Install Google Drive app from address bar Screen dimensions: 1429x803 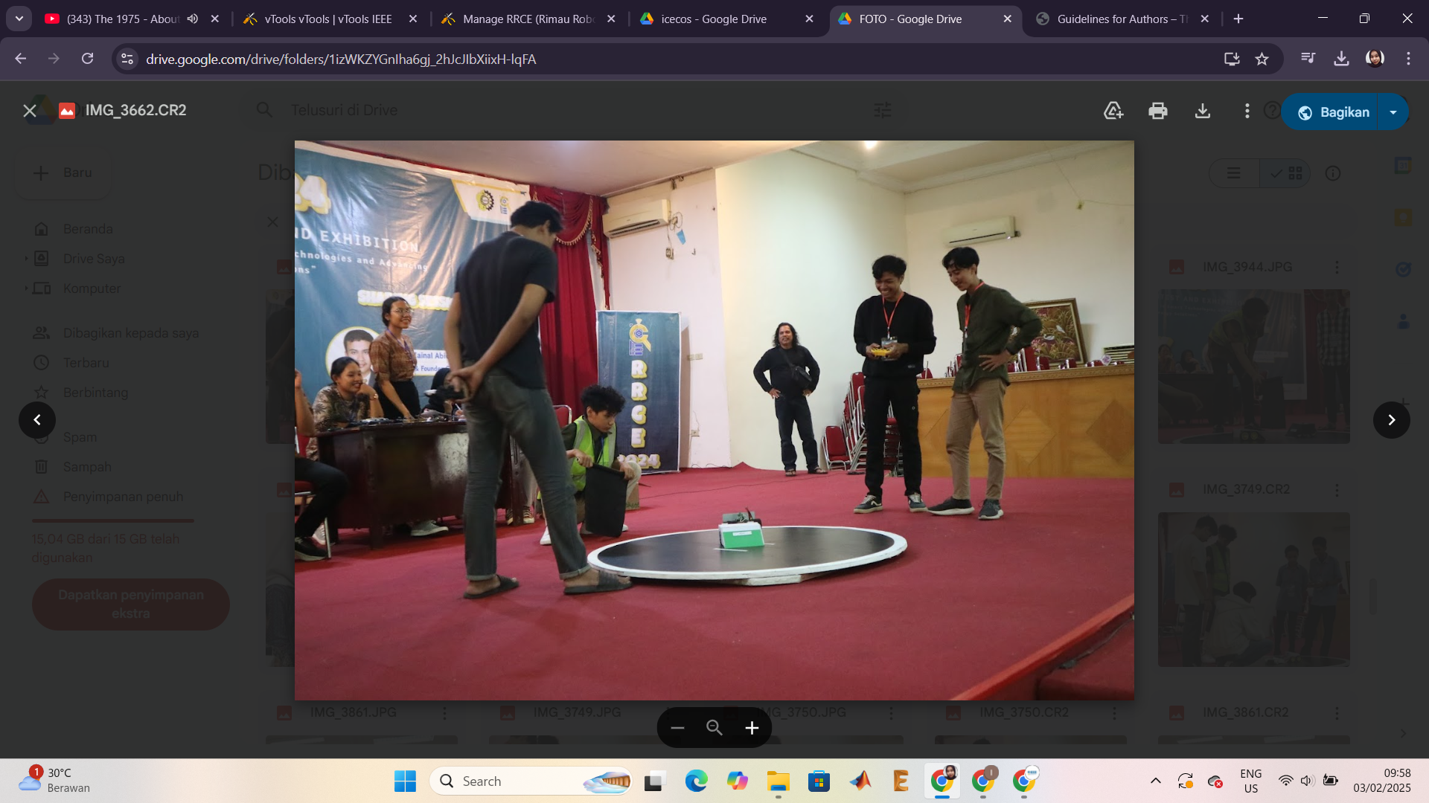[1232, 59]
